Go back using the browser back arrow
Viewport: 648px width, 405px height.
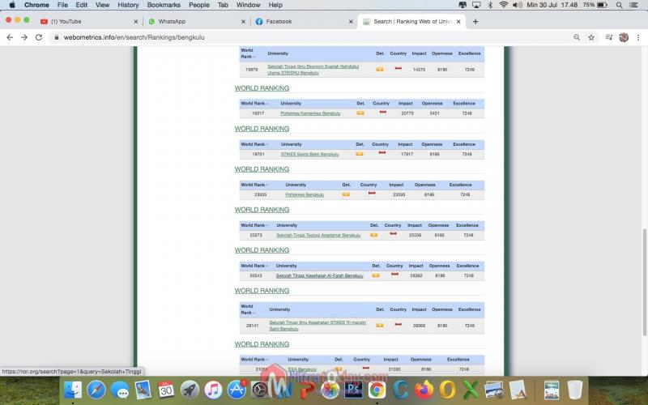coord(9,37)
